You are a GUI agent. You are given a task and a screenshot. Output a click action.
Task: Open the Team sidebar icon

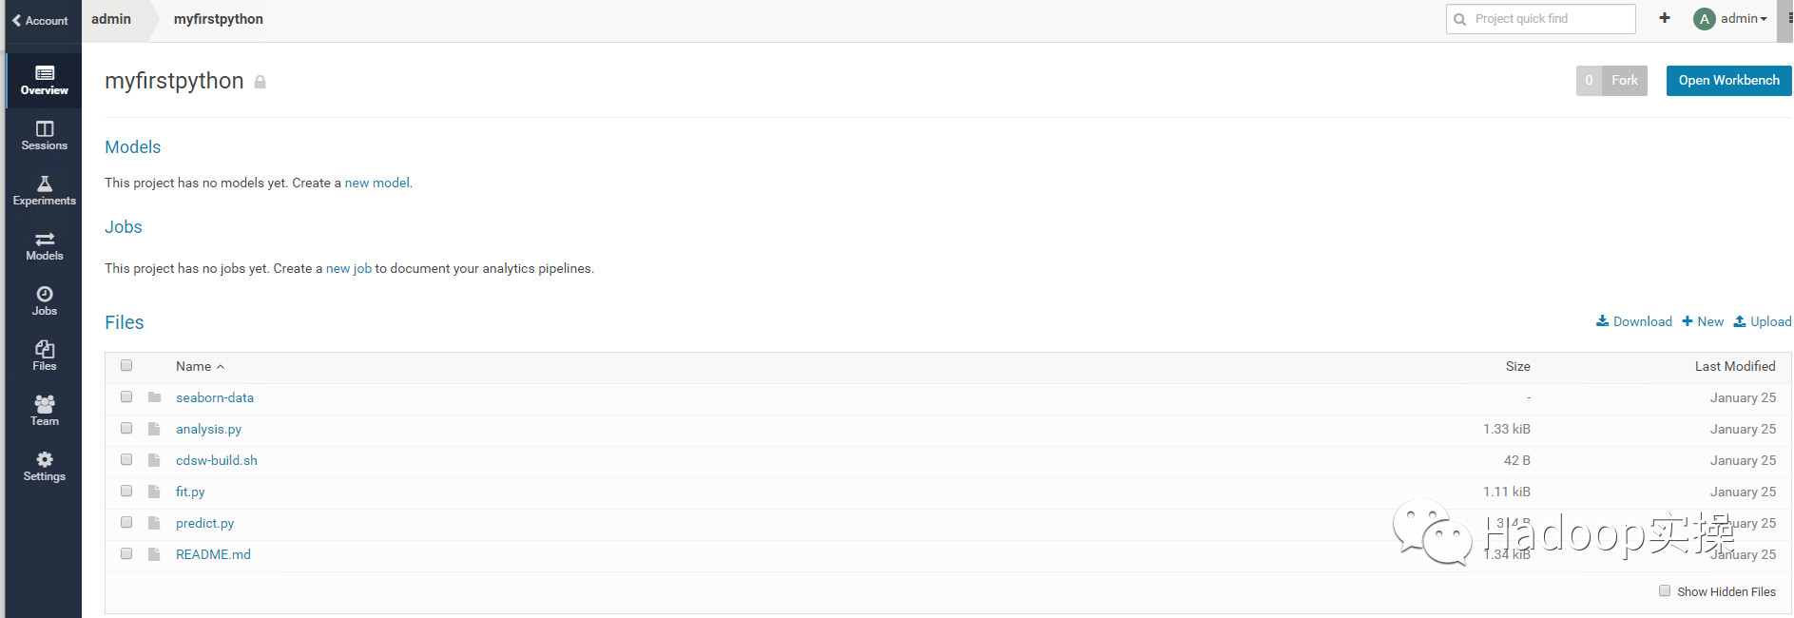click(44, 405)
